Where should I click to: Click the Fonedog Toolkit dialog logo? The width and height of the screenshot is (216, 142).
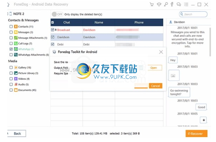(54, 52)
